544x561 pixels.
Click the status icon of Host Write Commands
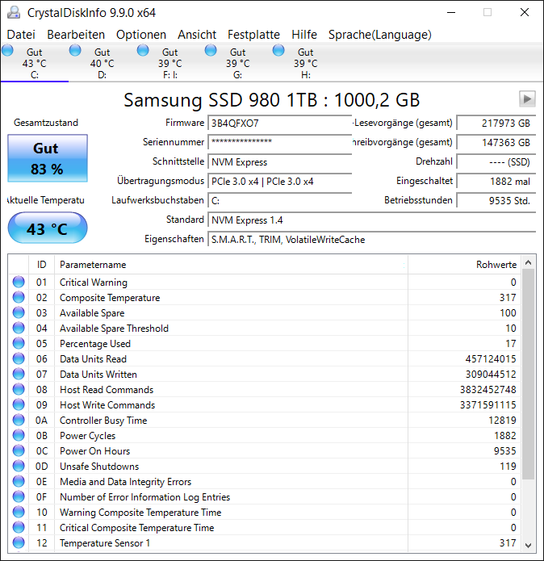pos(19,404)
